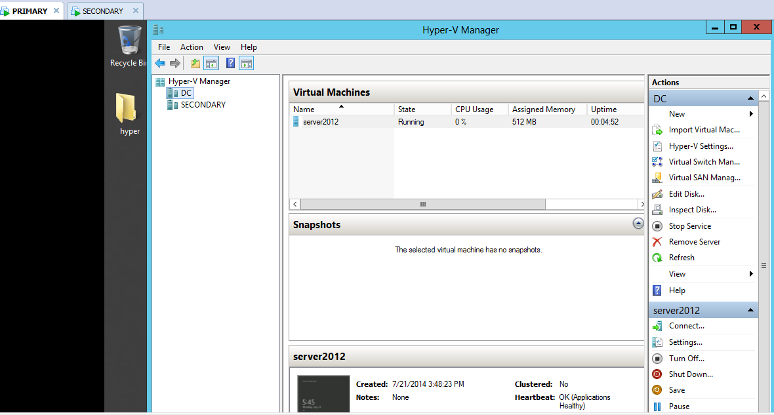This screenshot has height=415, width=774.
Task: Click the VM list scroll right arrow
Action: pos(642,205)
